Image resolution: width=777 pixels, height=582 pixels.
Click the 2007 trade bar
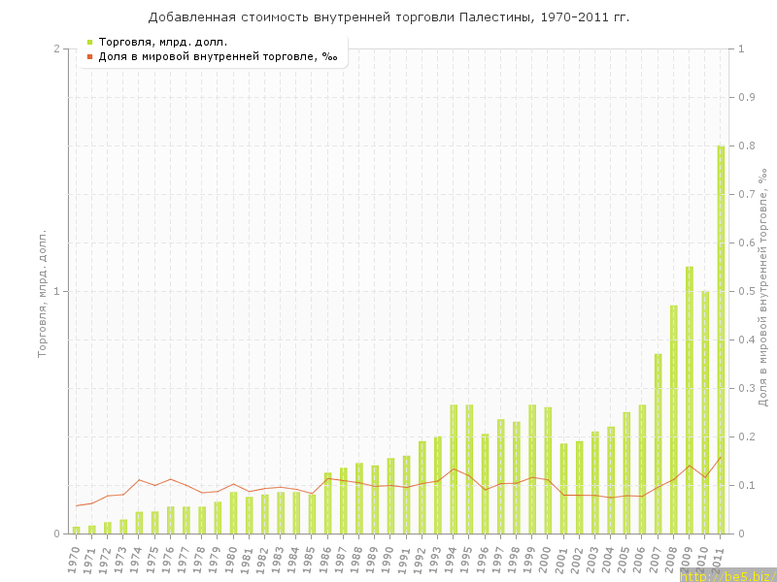[x=658, y=443]
